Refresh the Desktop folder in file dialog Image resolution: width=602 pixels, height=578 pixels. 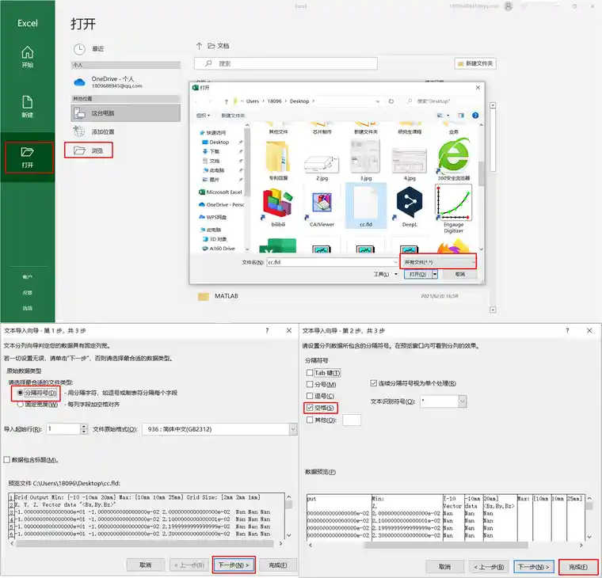click(x=391, y=101)
